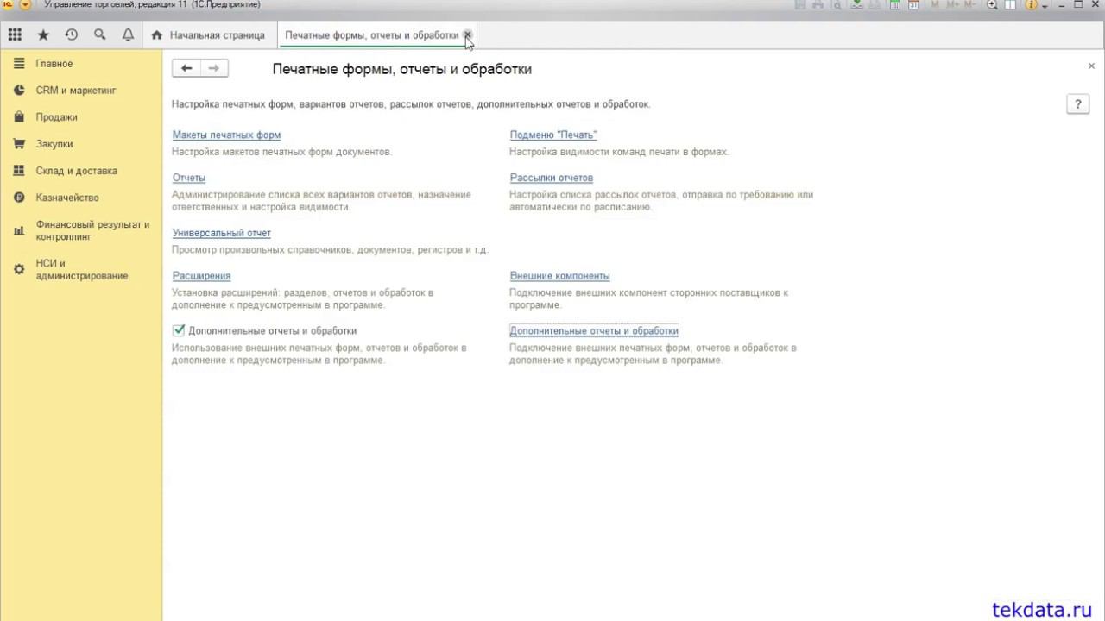Screen dimensions: 1105x621
Task: Click the compare/copy icon in title bar
Action: click(875, 5)
